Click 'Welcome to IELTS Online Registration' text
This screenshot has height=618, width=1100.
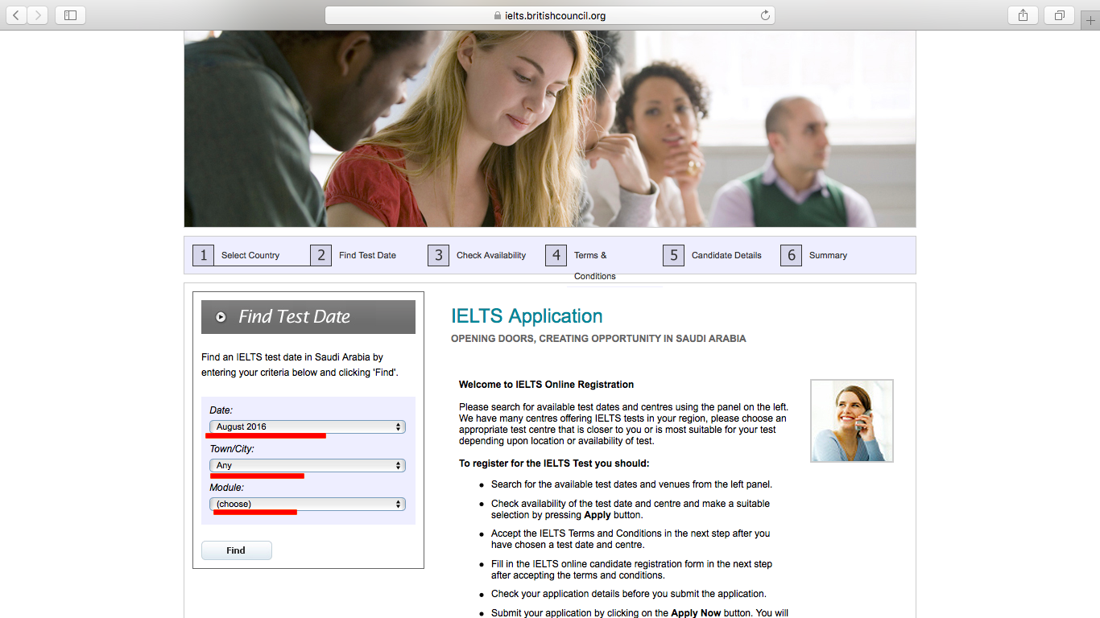[x=546, y=385]
